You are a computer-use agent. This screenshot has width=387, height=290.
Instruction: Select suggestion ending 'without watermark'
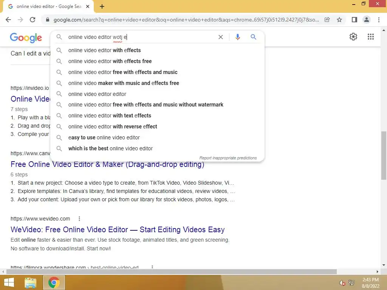pyautogui.click(x=158, y=105)
